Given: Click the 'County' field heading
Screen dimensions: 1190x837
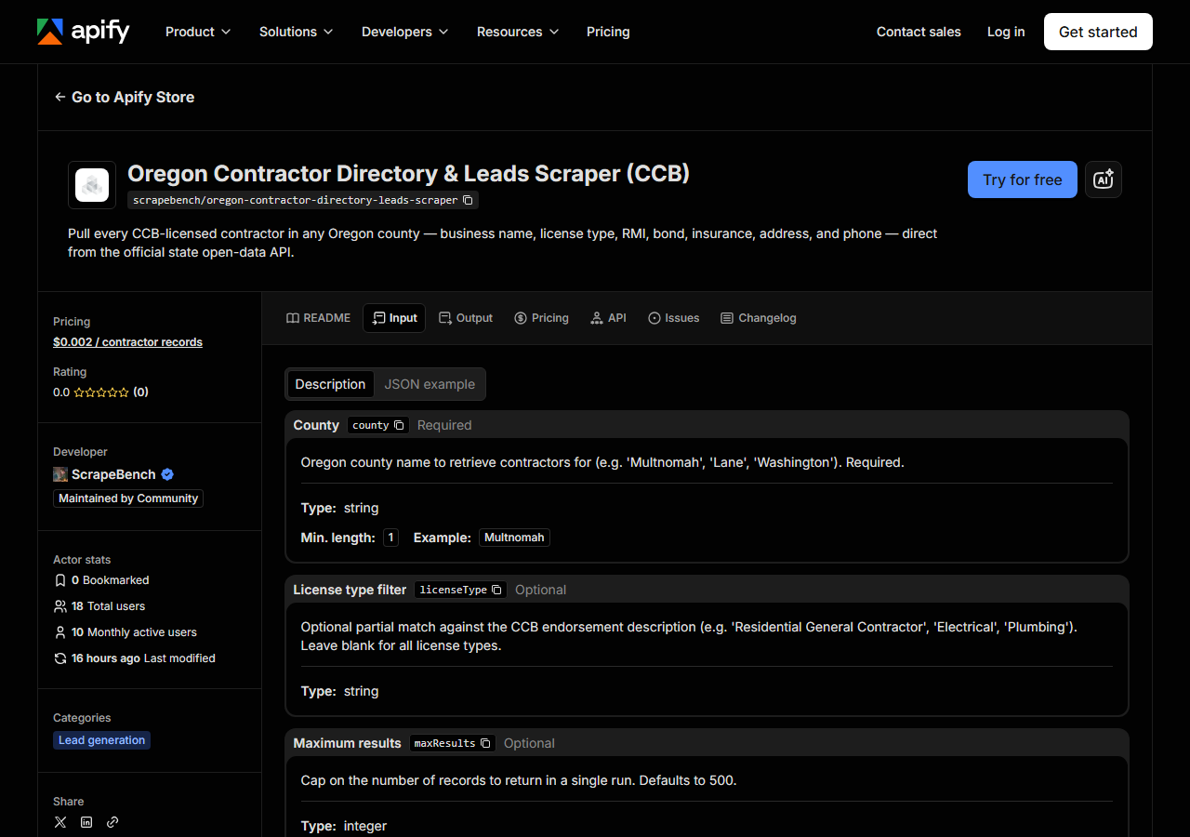Looking at the screenshot, I should coord(316,425).
